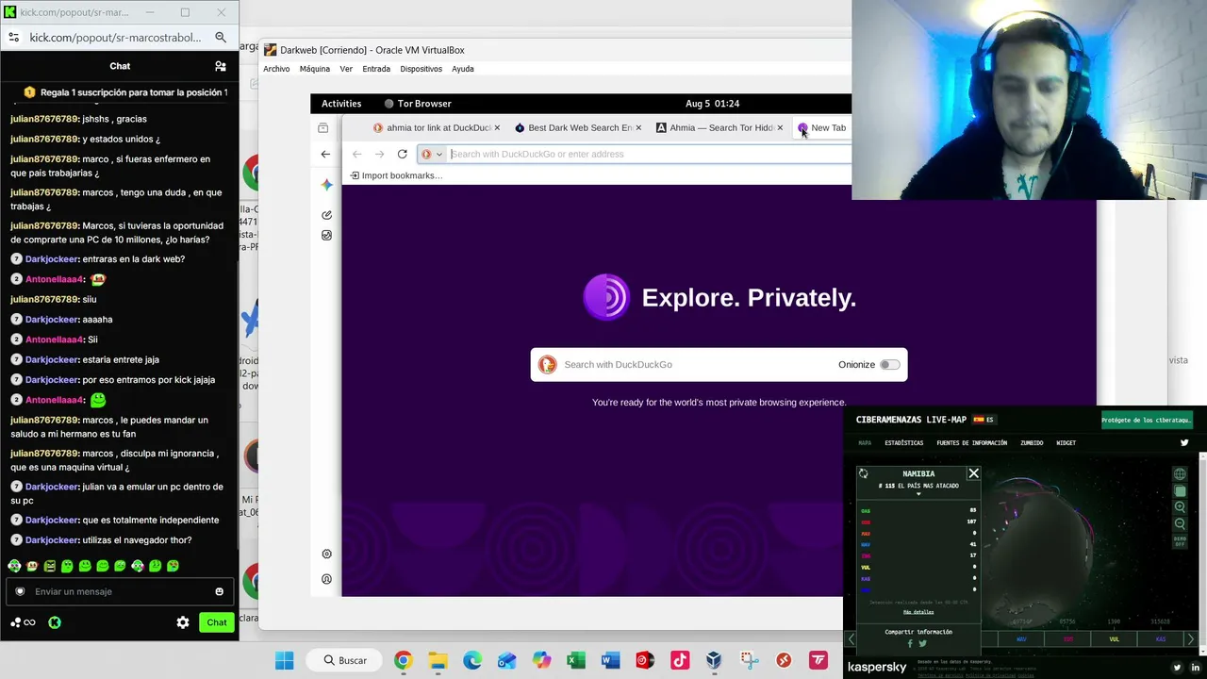The height and width of the screenshot is (679, 1207).
Task: Open the LinkedIn icon in Kaspersky footer
Action: click(x=1196, y=668)
